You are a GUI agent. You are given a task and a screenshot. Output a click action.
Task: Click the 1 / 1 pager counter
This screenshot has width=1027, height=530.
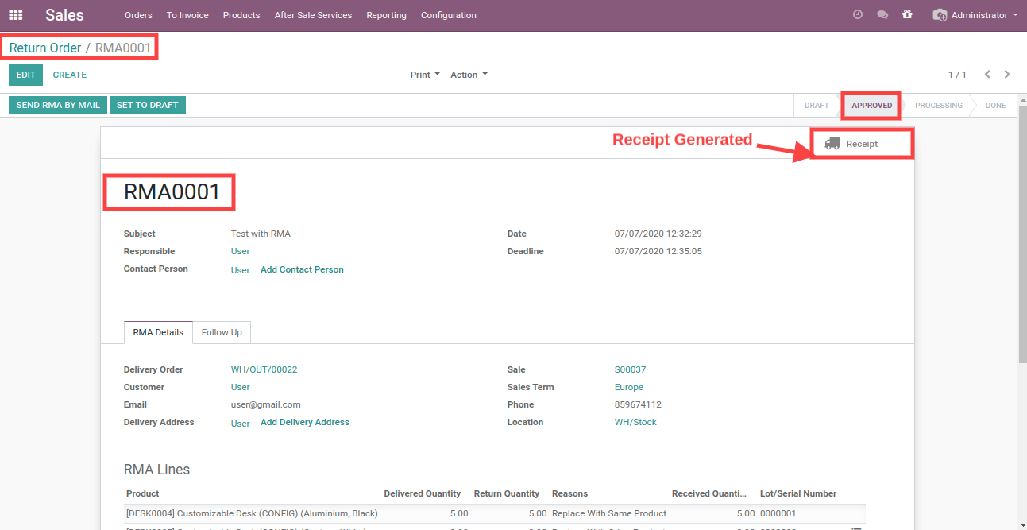957,75
